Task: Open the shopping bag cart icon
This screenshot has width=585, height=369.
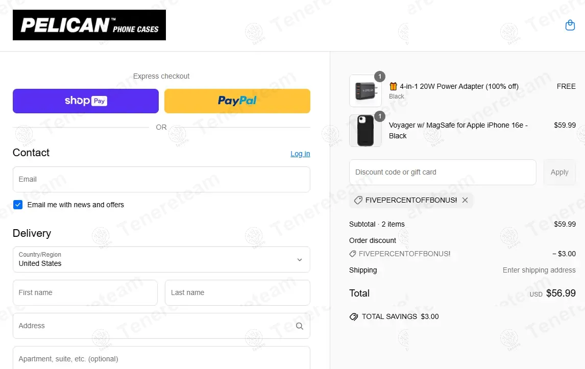Action: pyautogui.click(x=570, y=26)
